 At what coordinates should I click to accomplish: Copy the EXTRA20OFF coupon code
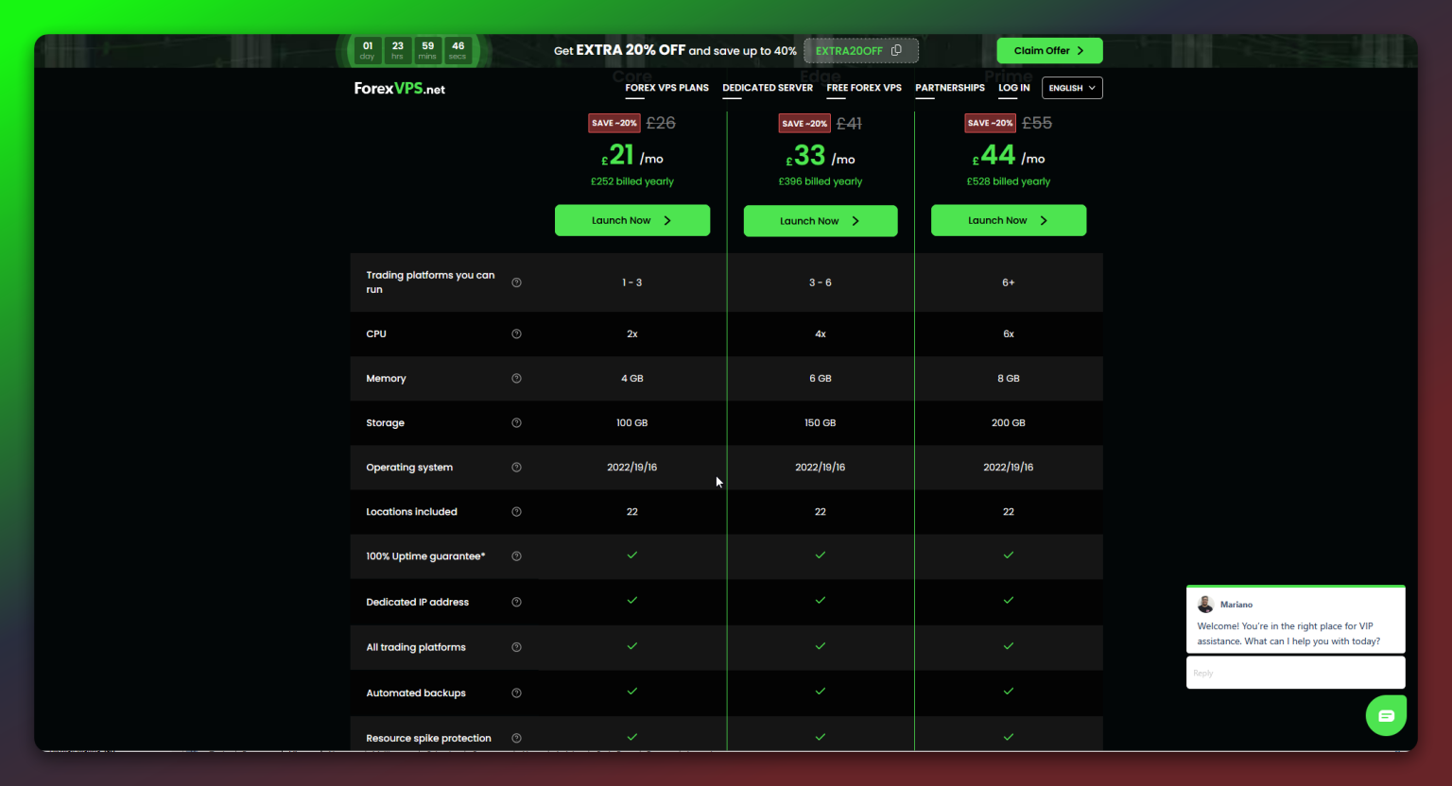tap(895, 50)
